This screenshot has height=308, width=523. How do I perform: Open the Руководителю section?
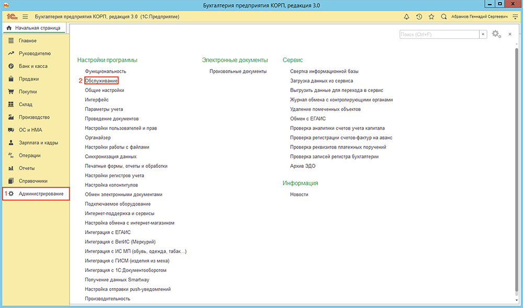point(36,53)
